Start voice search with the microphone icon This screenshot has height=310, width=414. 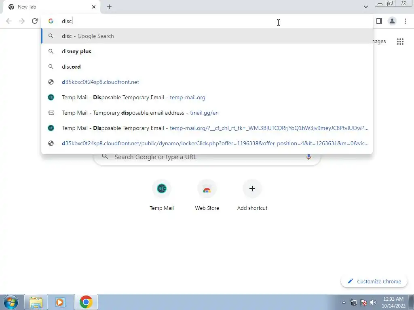click(308, 157)
